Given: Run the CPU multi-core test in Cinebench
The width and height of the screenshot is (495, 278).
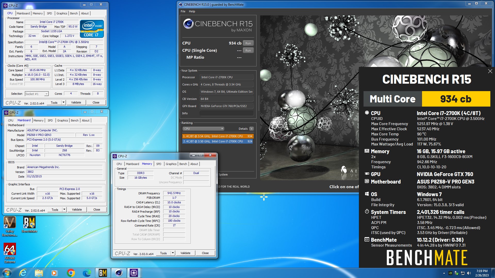Looking at the screenshot, I should point(248,43).
